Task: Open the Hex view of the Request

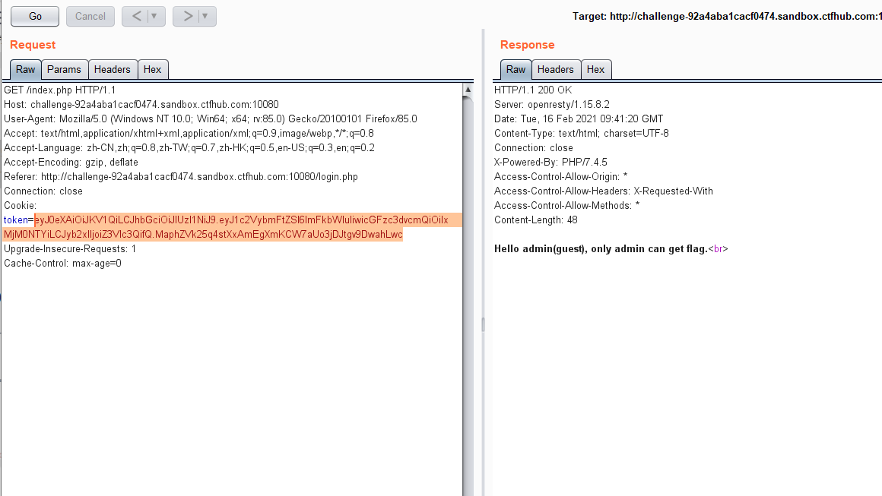Action: pyautogui.click(x=153, y=69)
